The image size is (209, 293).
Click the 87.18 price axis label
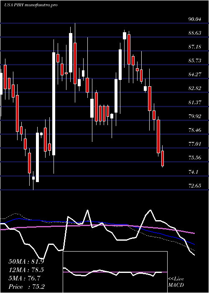[195, 47]
